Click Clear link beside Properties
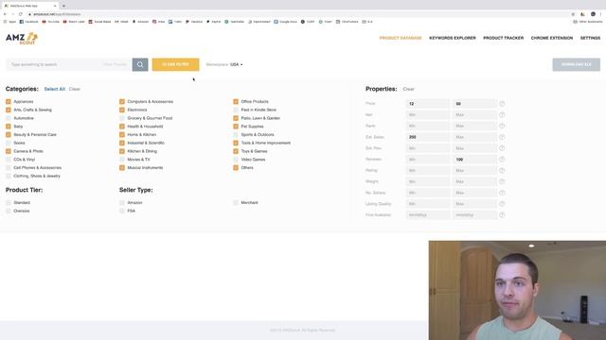The height and width of the screenshot is (340, 606). pos(408,89)
